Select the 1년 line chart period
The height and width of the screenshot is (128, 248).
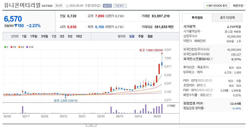pyautogui.click(x=54, y=36)
